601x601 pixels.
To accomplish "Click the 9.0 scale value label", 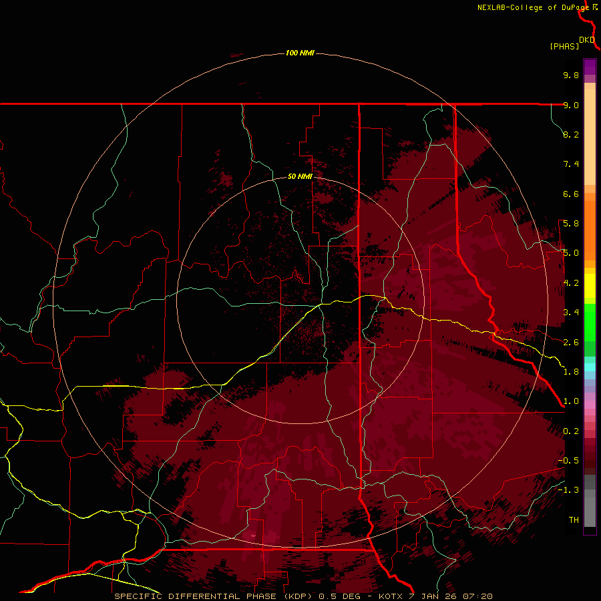I will tap(571, 105).
